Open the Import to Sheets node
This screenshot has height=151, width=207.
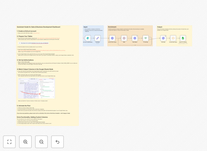pyautogui.click(x=183, y=38)
